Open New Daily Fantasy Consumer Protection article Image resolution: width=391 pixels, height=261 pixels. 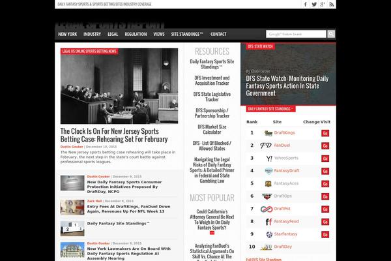[x=124, y=187]
